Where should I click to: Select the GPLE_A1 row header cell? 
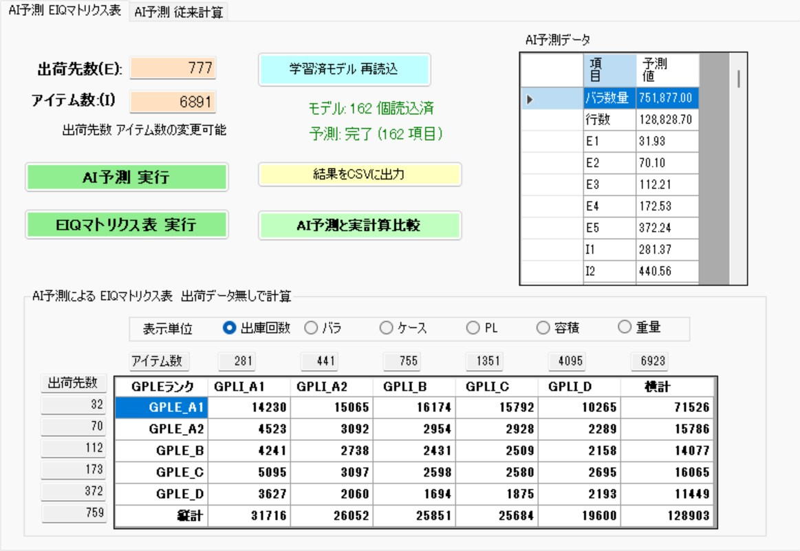tap(161, 408)
